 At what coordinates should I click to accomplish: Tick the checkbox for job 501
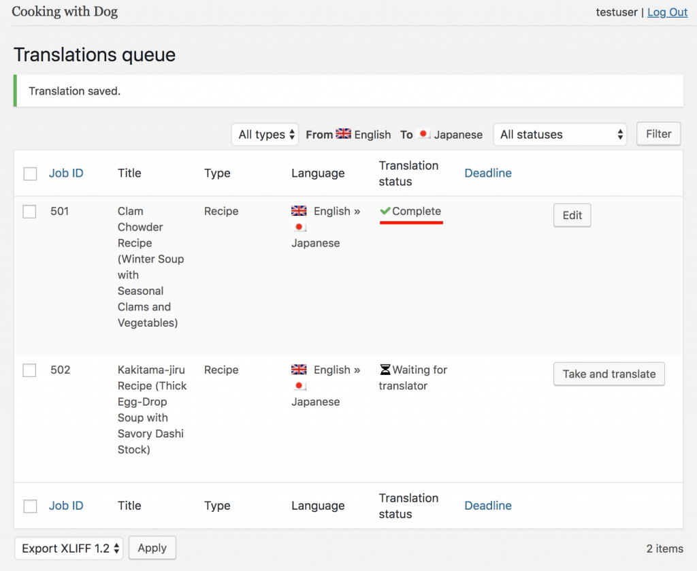pos(29,212)
